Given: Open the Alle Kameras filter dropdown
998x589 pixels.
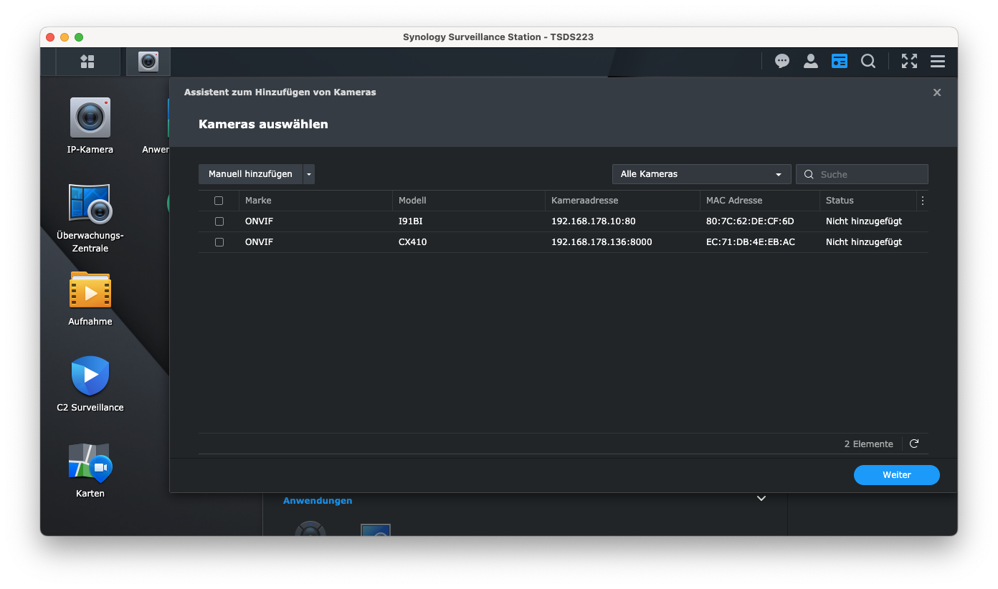Looking at the screenshot, I should click(x=701, y=174).
